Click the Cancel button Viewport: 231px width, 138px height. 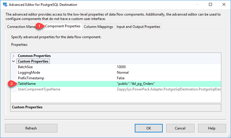tap(180, 128)
